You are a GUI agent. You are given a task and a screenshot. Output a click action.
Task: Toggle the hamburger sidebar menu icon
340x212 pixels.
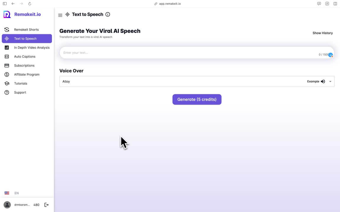click(60, 15)
